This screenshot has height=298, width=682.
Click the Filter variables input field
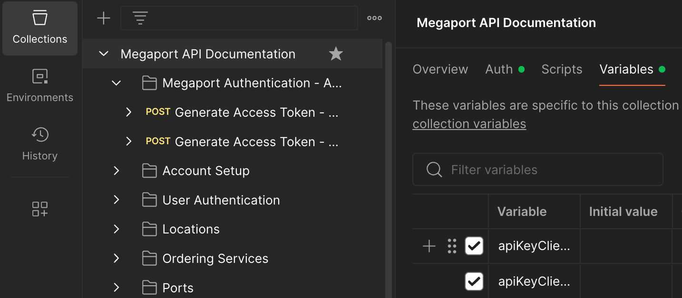tap(538, 169)
